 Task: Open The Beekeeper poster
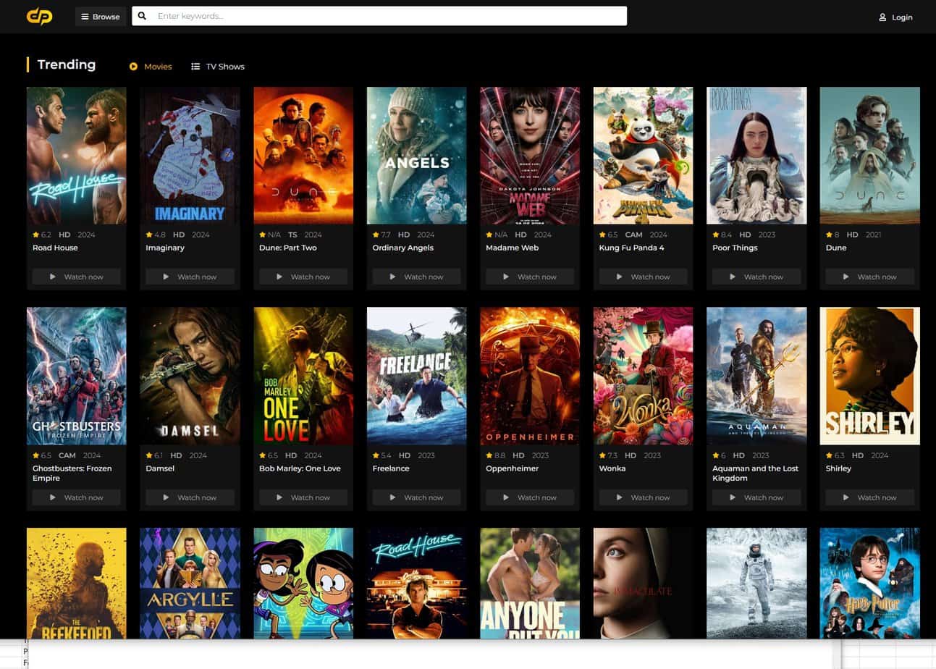(x=77, y=583)
